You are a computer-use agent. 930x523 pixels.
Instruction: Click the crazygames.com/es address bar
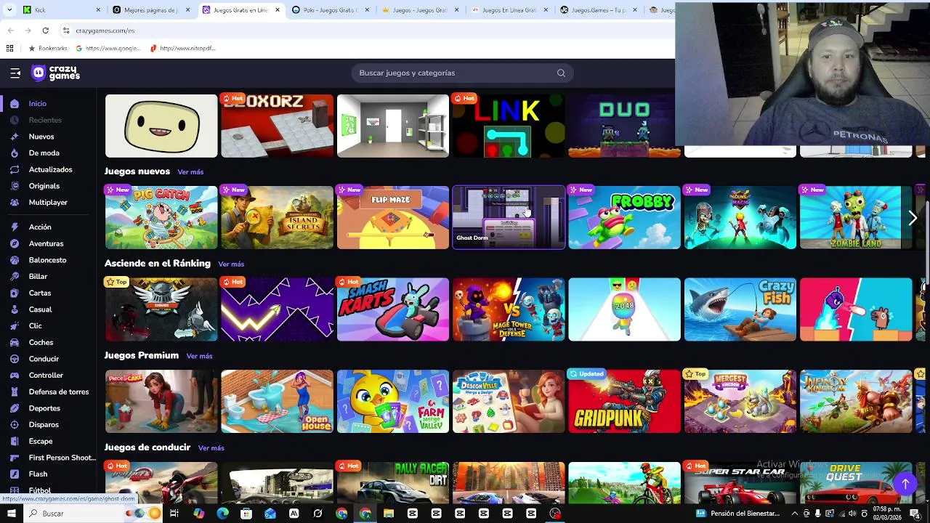point(363,31)
